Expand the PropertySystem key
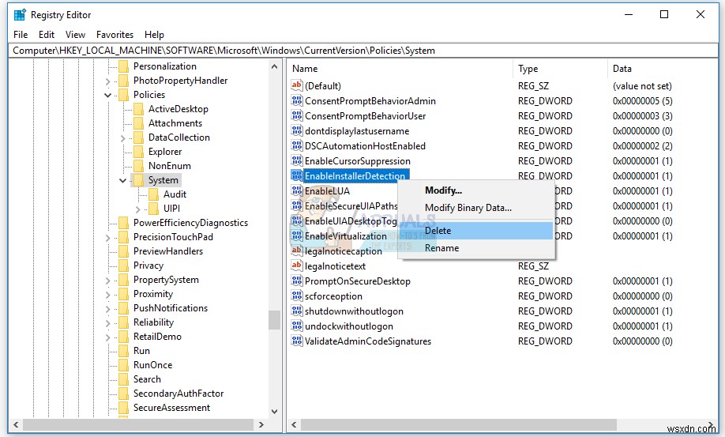 click(x=107, y=281)
